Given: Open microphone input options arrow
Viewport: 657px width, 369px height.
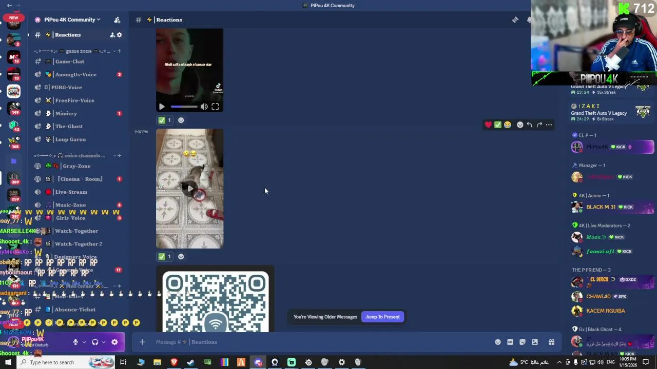Looking at the screenshot, I should click(84, 342).
